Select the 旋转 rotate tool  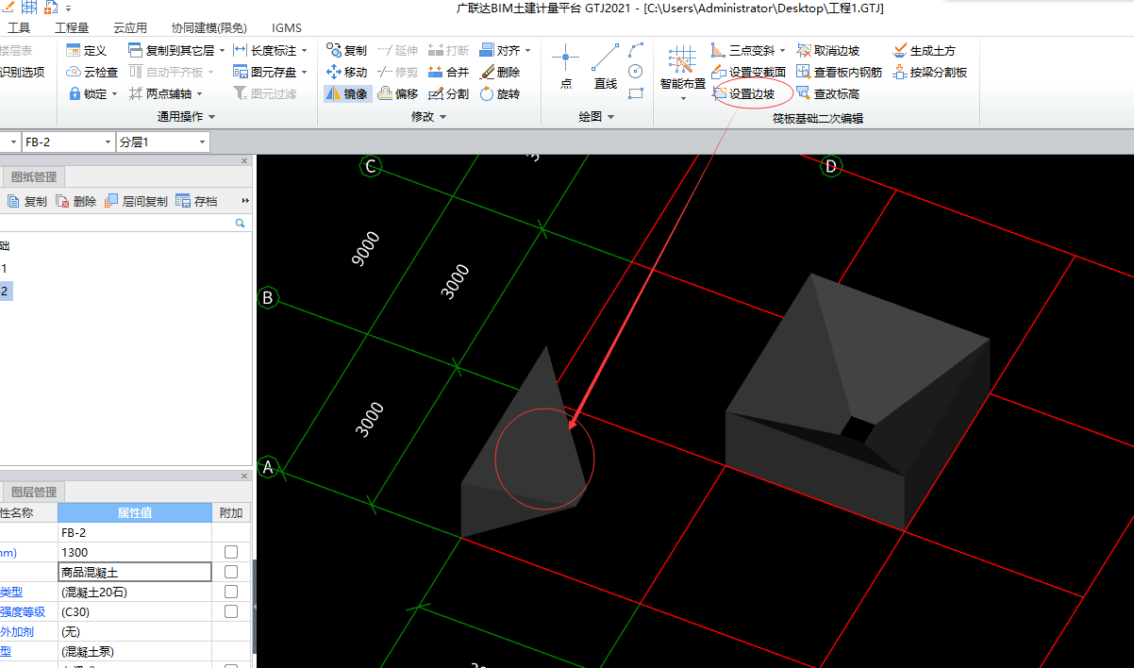tap(499, 93)
